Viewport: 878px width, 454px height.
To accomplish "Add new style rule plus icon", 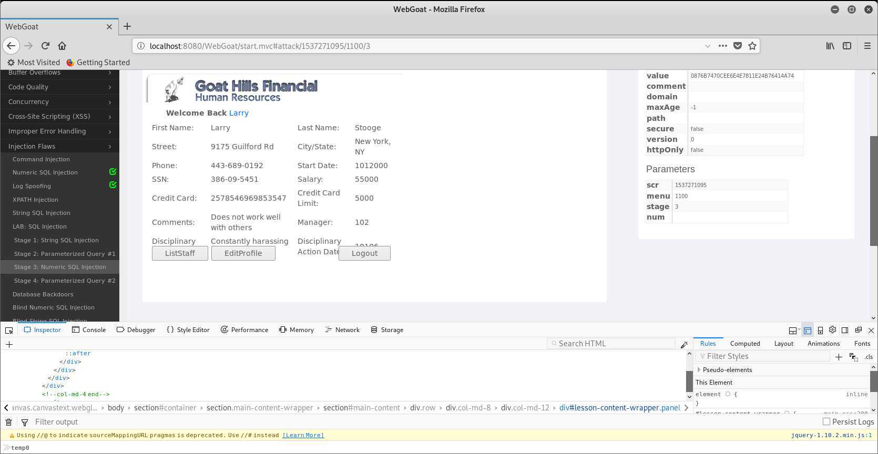I will pos(839,357).
